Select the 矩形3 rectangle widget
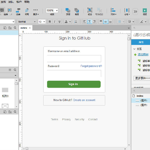The height and width of the screenshot is (150, 150). tap(5, 92)
